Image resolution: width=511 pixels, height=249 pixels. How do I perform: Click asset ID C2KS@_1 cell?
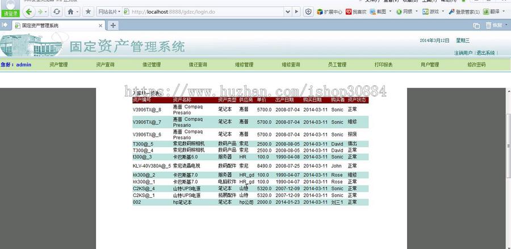click(144, 196)
